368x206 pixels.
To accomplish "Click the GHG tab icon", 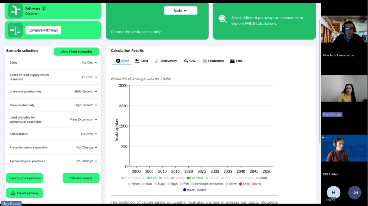I will [x=185, y=61].
